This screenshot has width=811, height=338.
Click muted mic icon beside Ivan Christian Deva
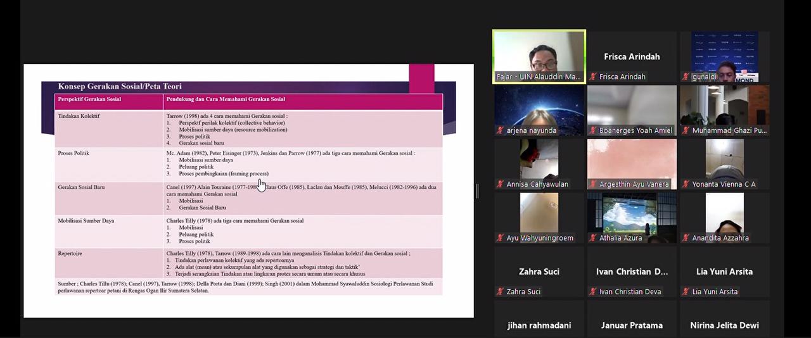(593, 292)
